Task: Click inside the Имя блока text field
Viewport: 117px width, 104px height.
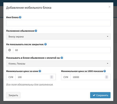Action: pyautogui.click(x=58, y=23)
